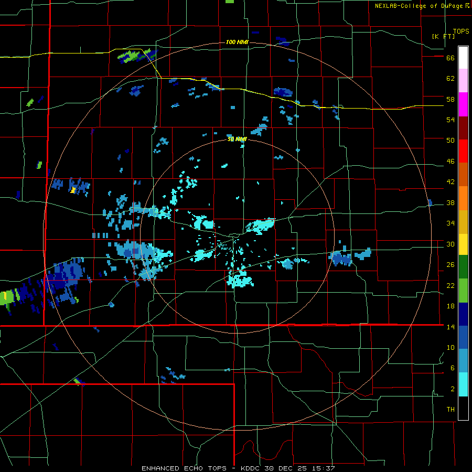
Task: Click the legend value 62
Action: [x=450, y=79]
